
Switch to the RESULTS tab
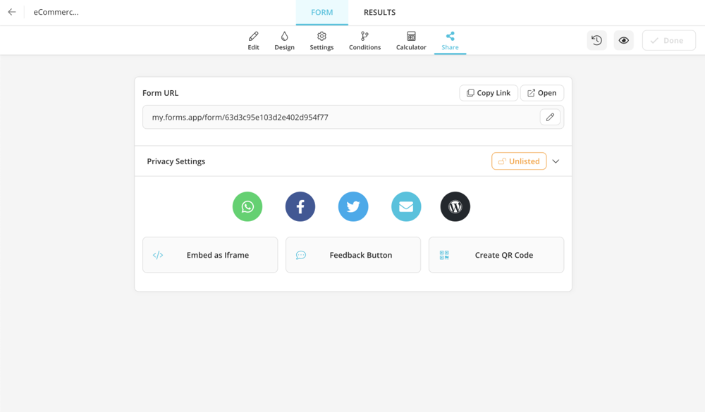[x=379, y=12]
